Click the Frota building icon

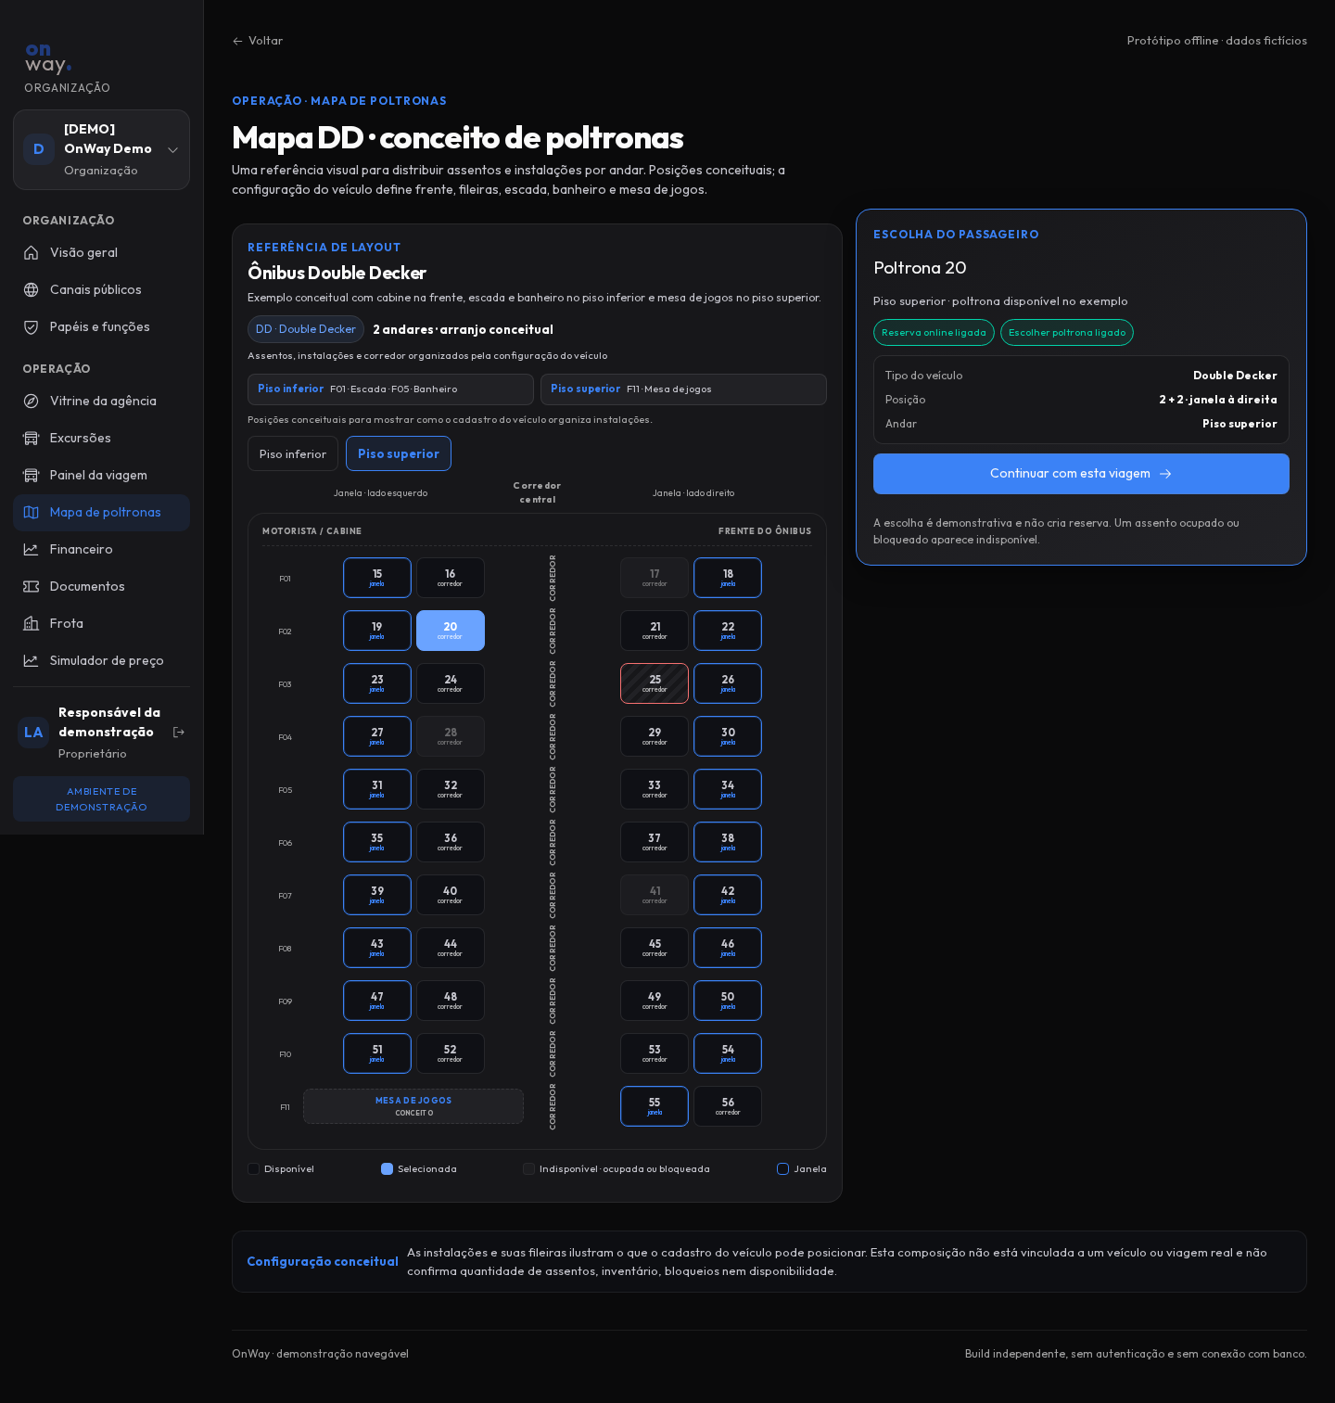(x=31, y=623)
